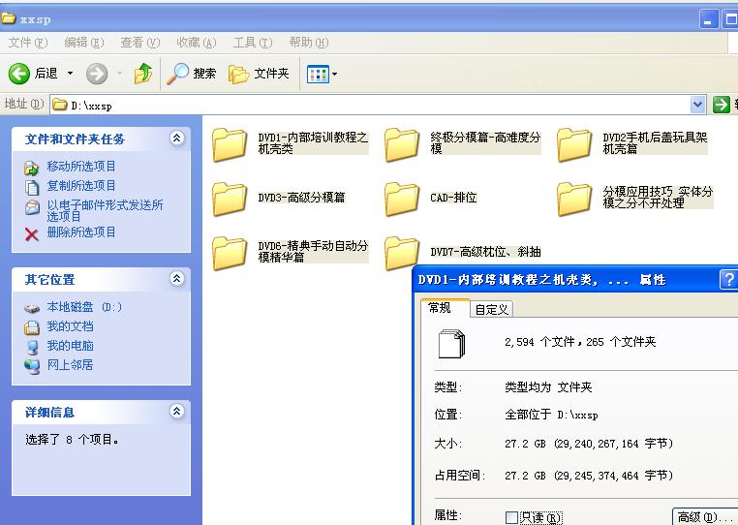Open the Views icon button
The image size is (738, 525).
(x=318, y=74)
